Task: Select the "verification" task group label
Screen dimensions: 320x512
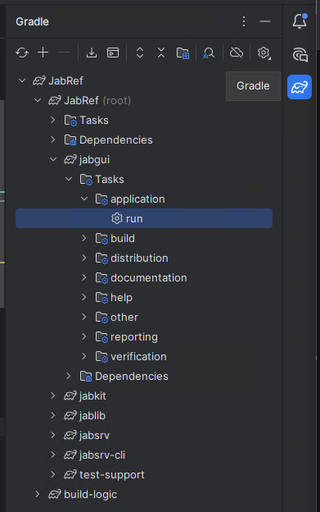Action: click(x=138, y=356)
